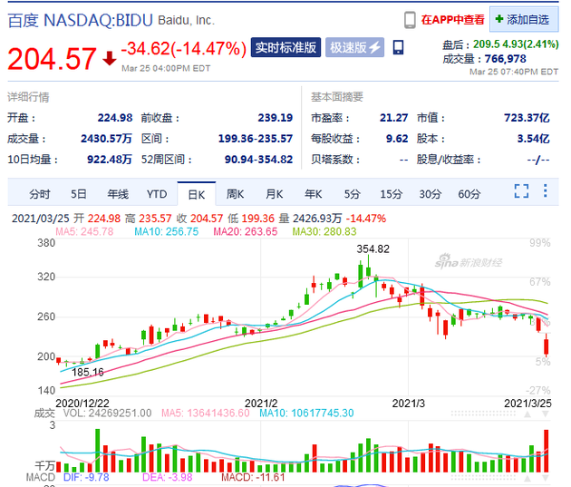Image resolution: width=571 pixels, height=487 pixels.
Task: Click the MA5: 245.78 legend
Action: coord(84,231)
